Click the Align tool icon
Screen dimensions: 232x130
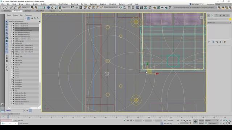coord(124,7)
